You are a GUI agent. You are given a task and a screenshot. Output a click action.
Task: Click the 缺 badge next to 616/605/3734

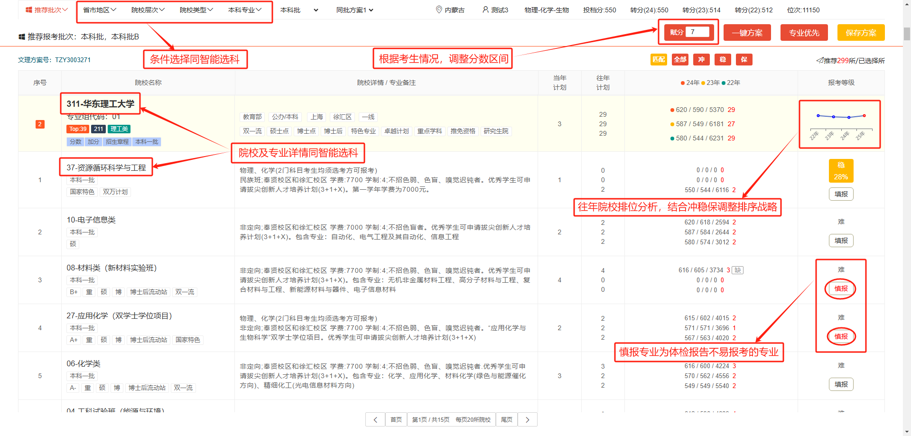click(x=737, y=270)
